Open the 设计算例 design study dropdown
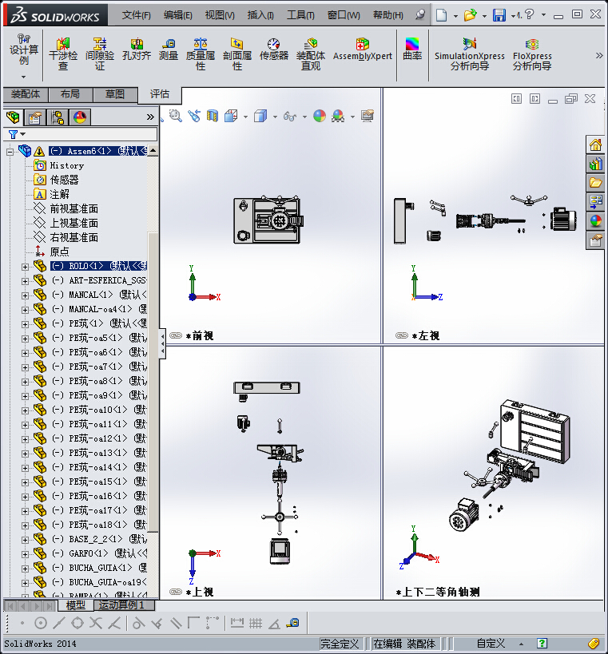Image resolution: width=608 pixels, height=654 pixels. click(x=24, y=77)
